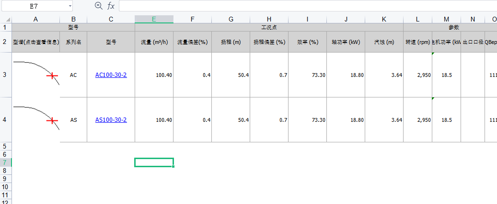Image resolution: width=497 pixels, height=204 pixels.
Task: Select column A header
Action: (x=36, y=19)
